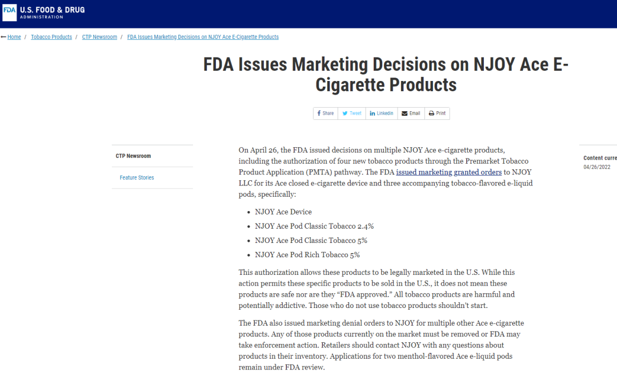
Task: Click the back arrow beside Home breadcrumb
Action: pyautogui.click(x=3, y=37)
